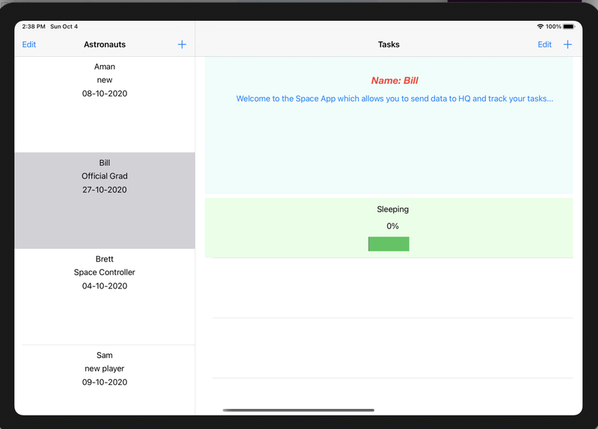Click Aman's 'new' role text
598x429 pixels.
click(x=105, y=80)
